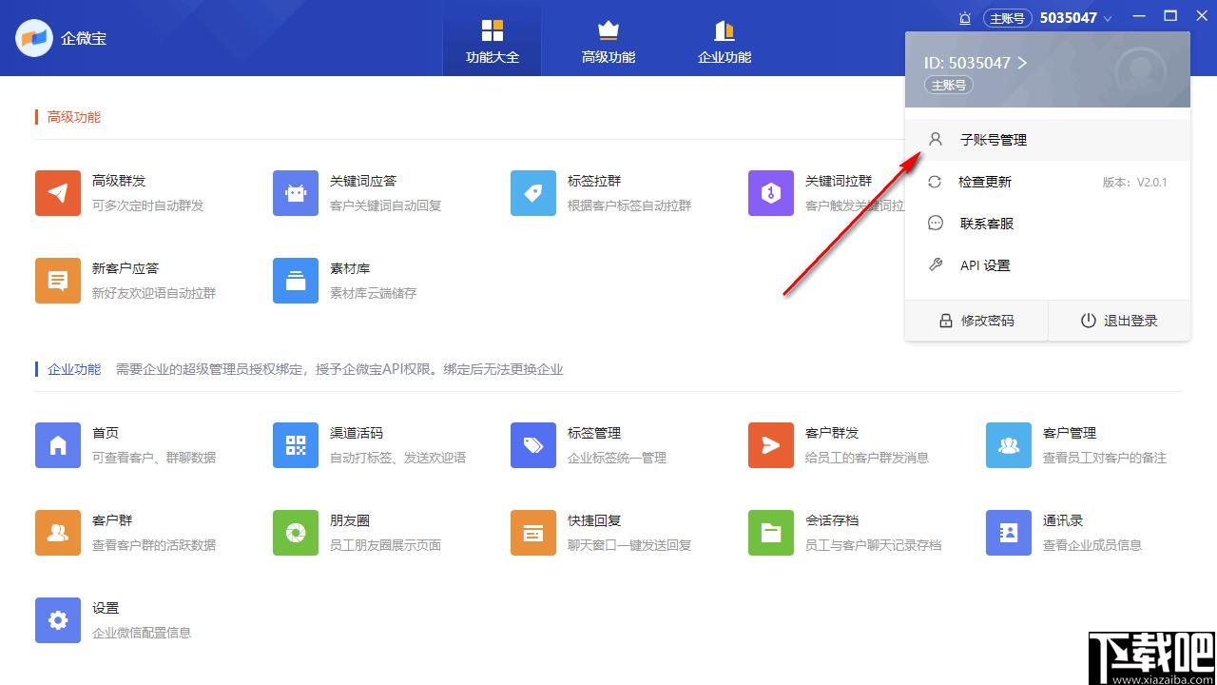Viewport: 1217px width, 685px height.
Task: Click 快捷回复 title text
Action: point(594,520)
